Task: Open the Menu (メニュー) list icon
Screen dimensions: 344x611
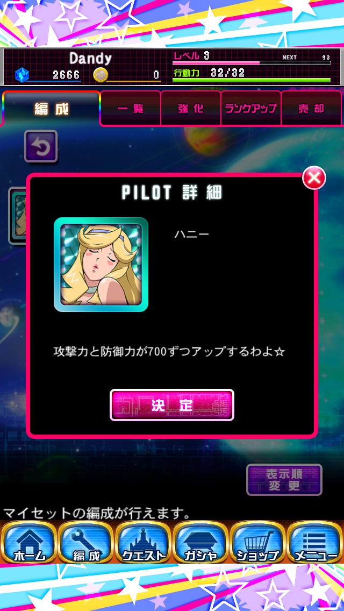Action: click(x=315, y=542)
